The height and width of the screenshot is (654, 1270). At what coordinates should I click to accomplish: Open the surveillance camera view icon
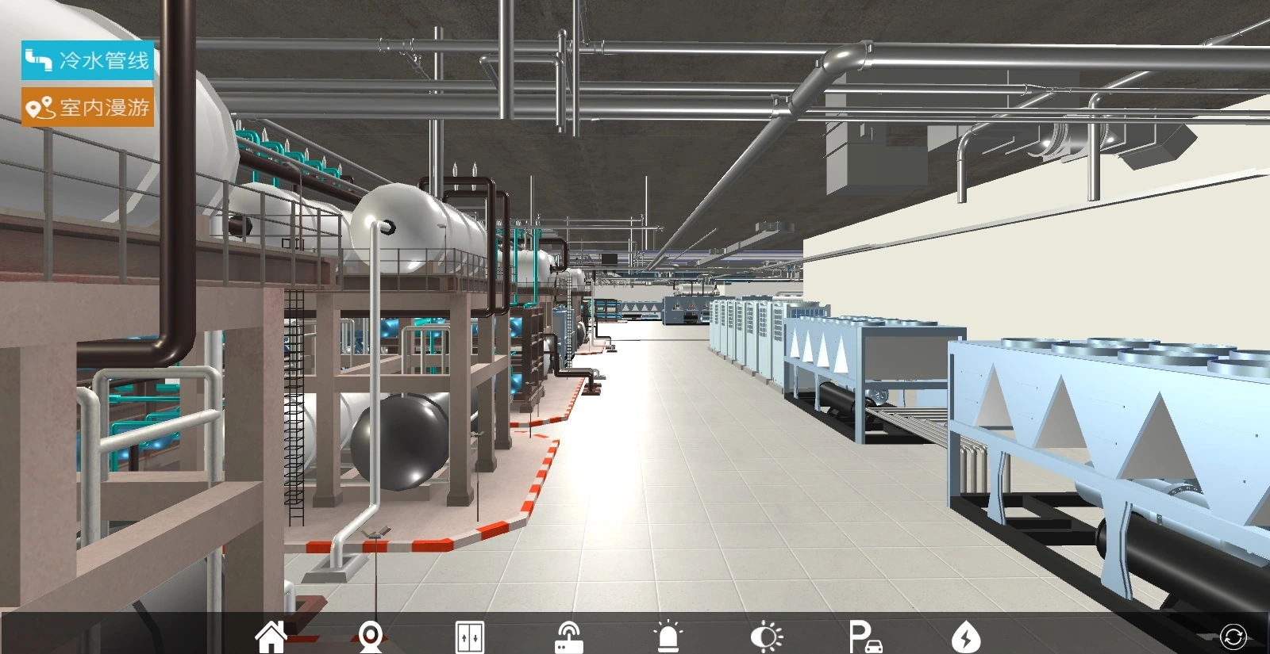tap(371, 637)
